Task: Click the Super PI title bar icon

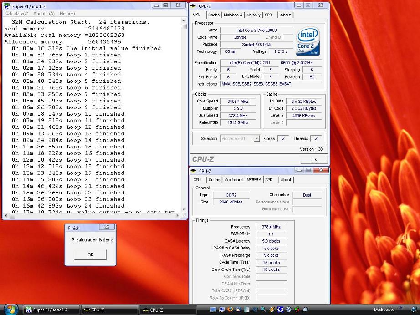Action: (x=7, y=6)
